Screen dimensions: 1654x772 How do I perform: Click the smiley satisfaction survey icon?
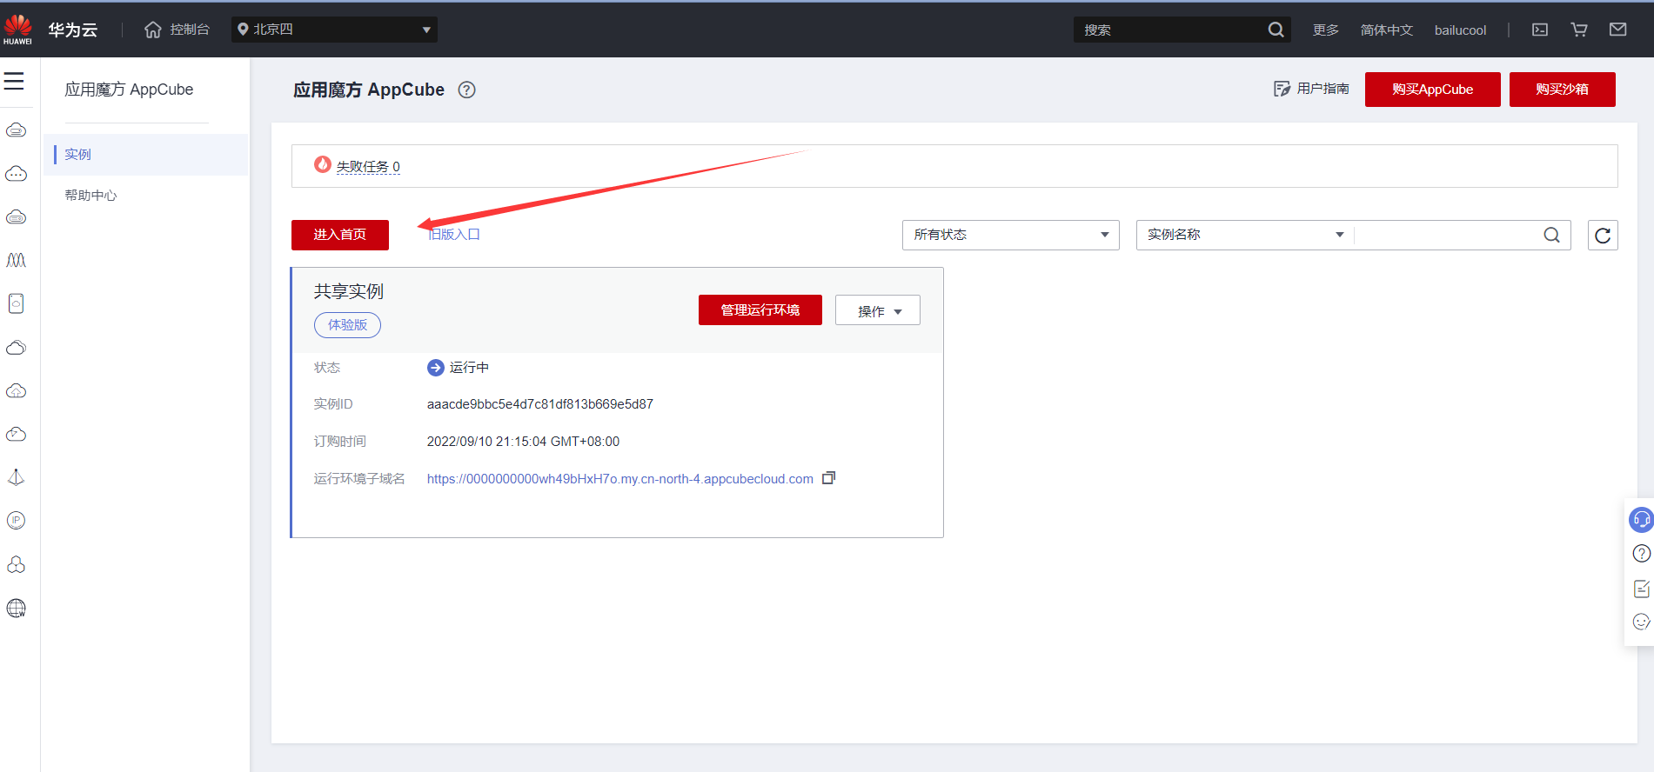click(x=1641, y=622)
